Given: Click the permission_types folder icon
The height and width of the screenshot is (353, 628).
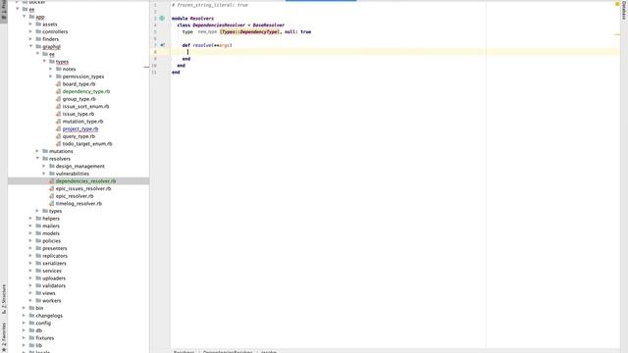Looking at the screenshot, I should point(59,76).
